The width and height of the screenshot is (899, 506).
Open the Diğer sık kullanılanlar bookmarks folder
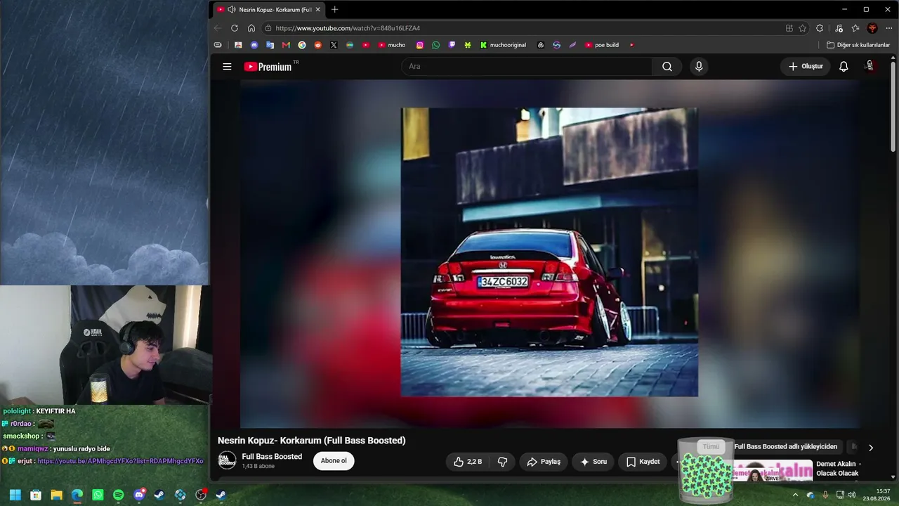coord(858,45)
